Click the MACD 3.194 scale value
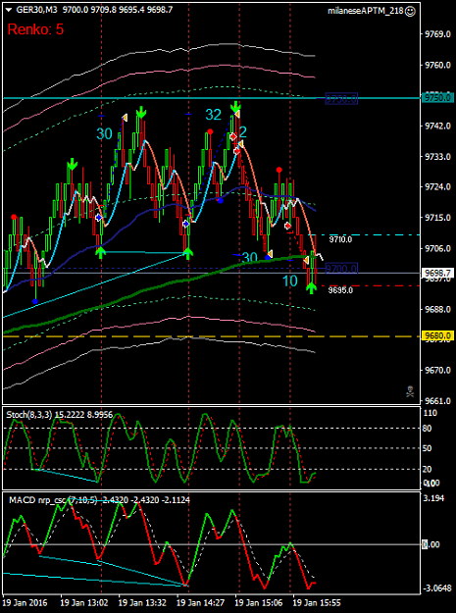The height and width of the screenshot is (613, 456). coord(433,498)
